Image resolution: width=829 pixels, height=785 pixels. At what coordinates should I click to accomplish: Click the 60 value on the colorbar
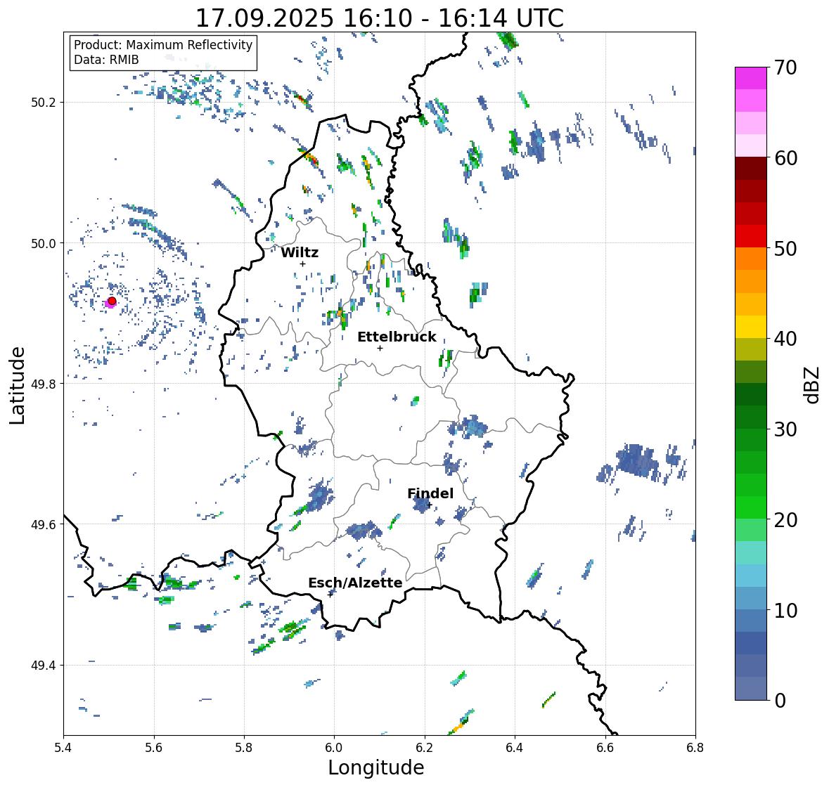point(785,158)
